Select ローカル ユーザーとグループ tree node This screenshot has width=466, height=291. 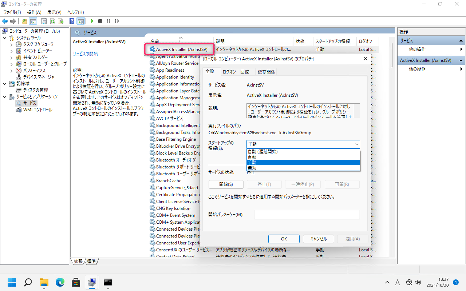pos(45,64)
